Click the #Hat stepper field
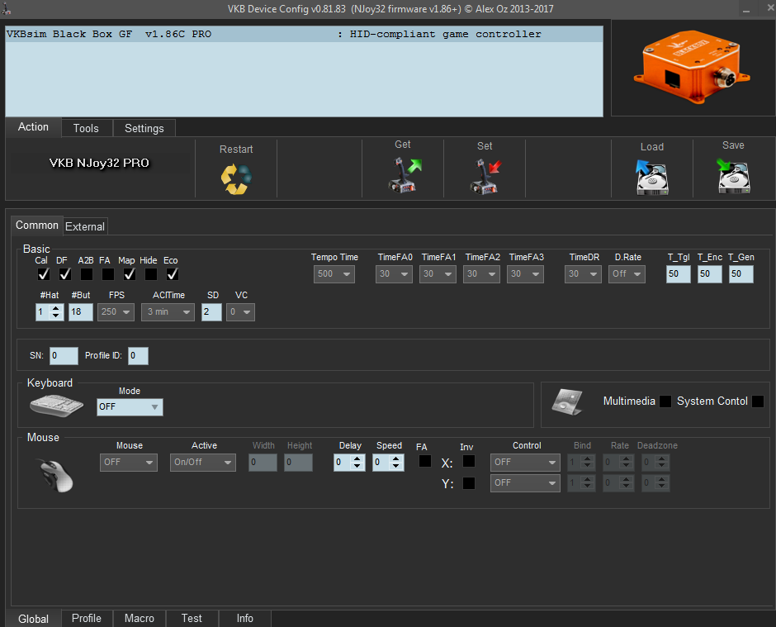Viewport: 776px width, 627px height. coord(50,312)
